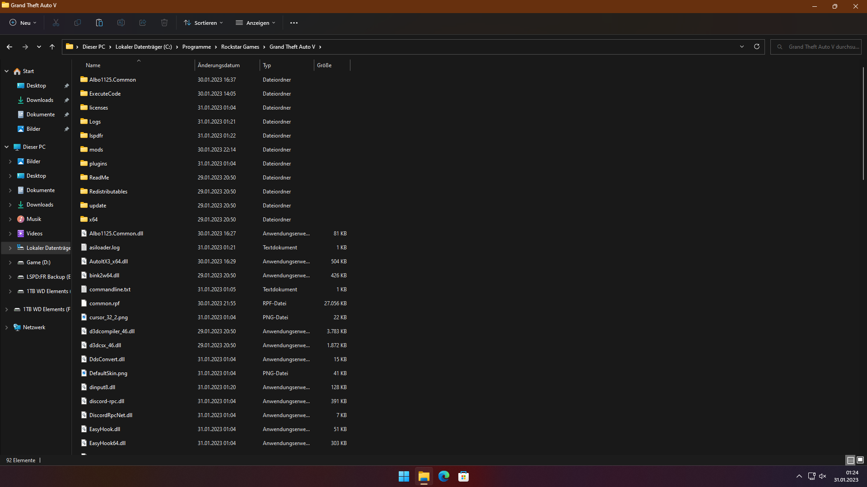The width and height of the screenshot is (867, 487).
Task: Open the three-dots more options menu
Action: click(294, 23)
